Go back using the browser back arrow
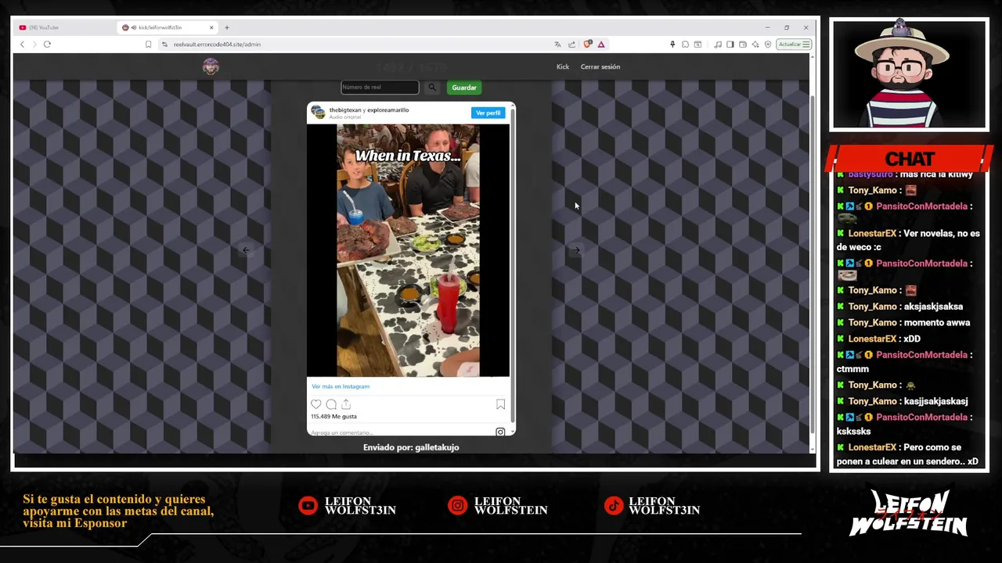This screenshot has width=1002, height=563. 22,44
